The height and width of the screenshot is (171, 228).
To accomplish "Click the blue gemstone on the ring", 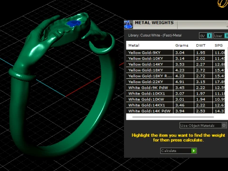I will (x=74, y=23).
